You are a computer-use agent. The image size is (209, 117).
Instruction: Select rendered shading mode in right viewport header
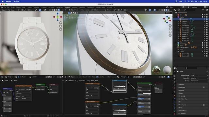tap(169, 10)
